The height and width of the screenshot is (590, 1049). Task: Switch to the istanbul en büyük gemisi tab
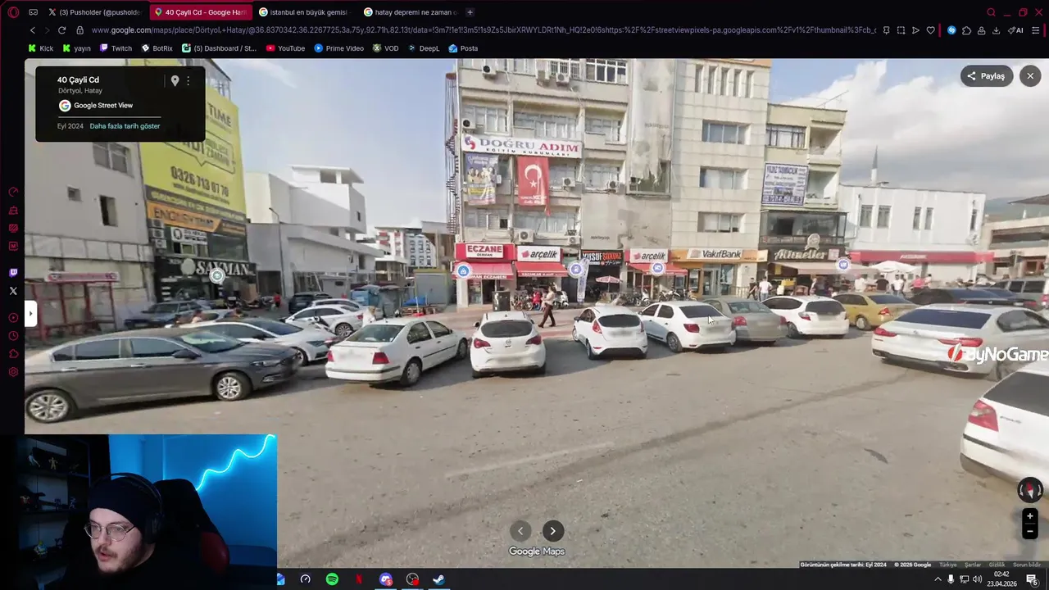(303, 12)
